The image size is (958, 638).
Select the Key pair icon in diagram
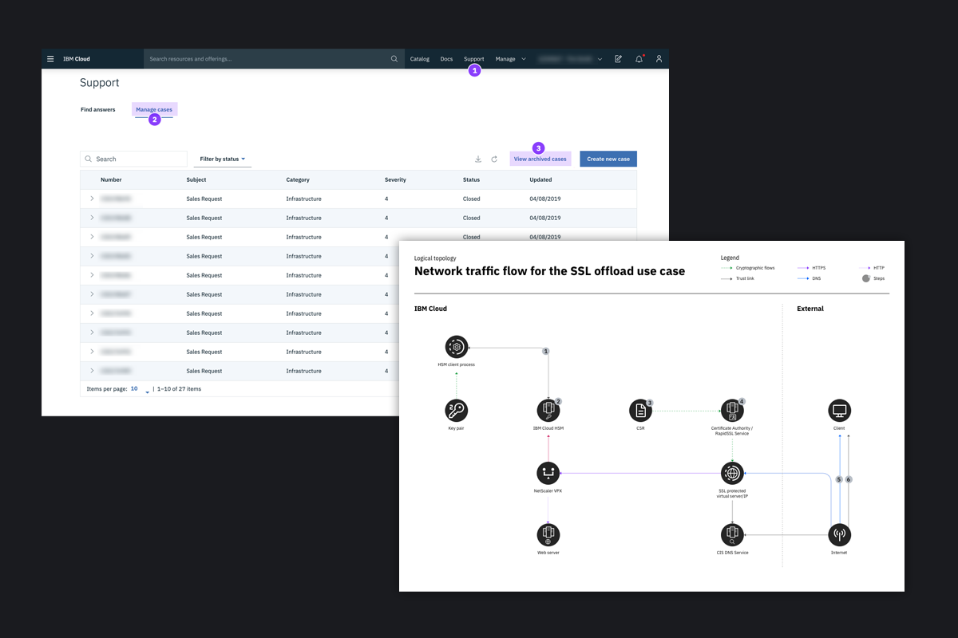point(457,411)
